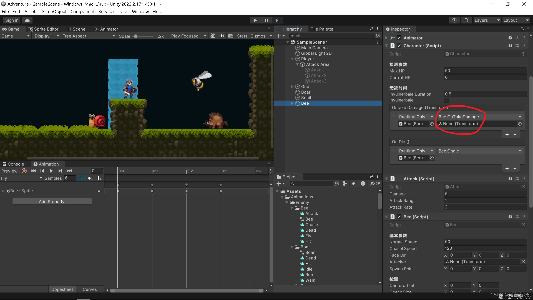Viewport: 533px width, 300px height.
Task: Click the Add Keyframe icon in Animation
Action: point(90,178)
